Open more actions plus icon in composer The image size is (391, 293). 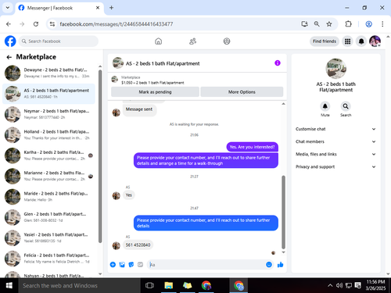[113, 265]
